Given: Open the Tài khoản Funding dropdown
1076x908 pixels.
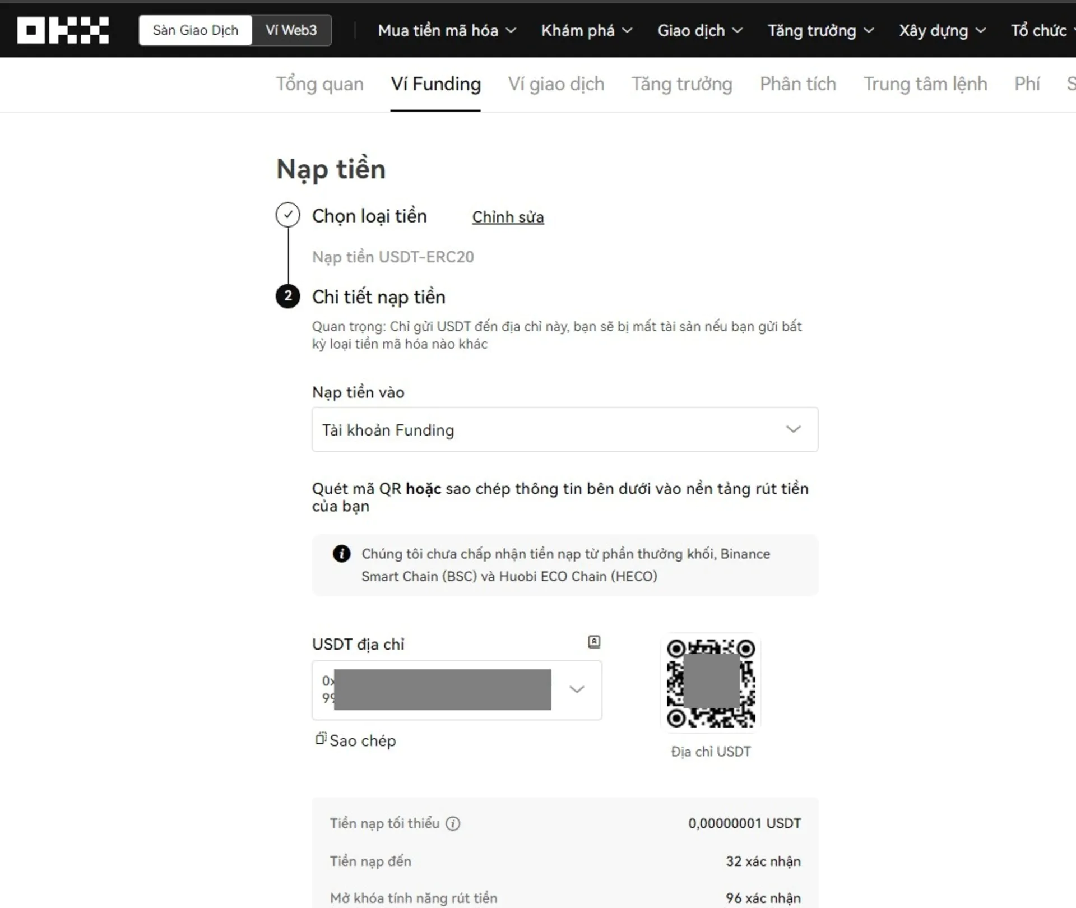Looking at the screenshot, I should click(565, 429).
